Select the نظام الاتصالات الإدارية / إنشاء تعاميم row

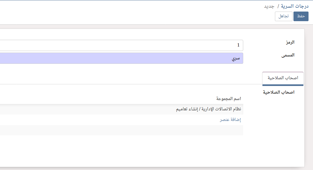point(208,109)
